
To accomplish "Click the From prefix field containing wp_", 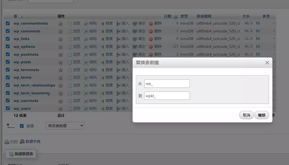I will point(167,83).
